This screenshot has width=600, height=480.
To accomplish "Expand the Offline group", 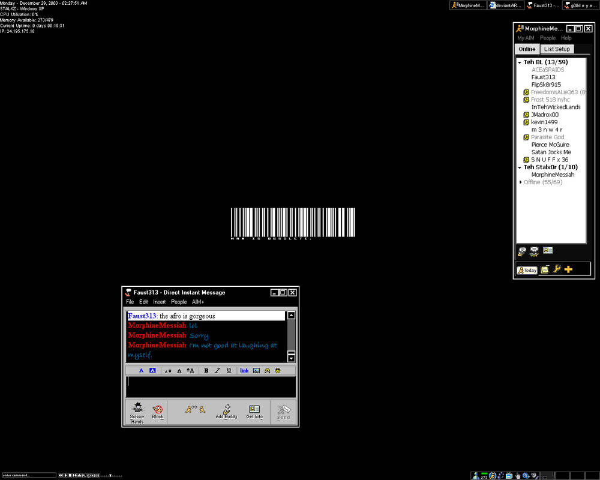I will tap(520, 182).
